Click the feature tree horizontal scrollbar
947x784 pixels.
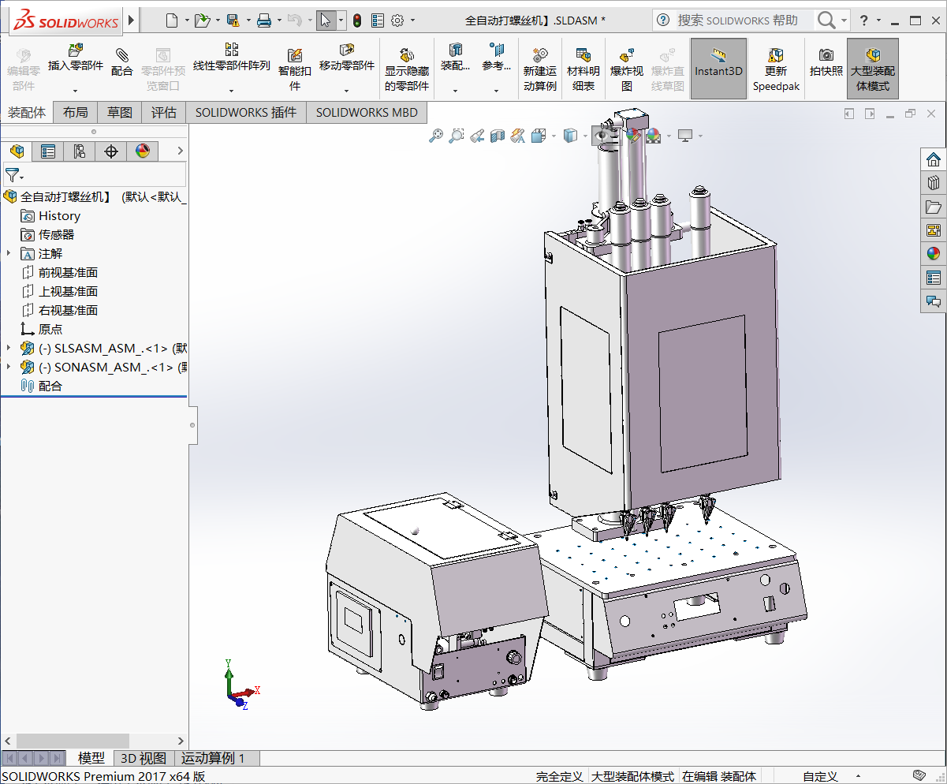pyautogui.click(x=73, y=741)
